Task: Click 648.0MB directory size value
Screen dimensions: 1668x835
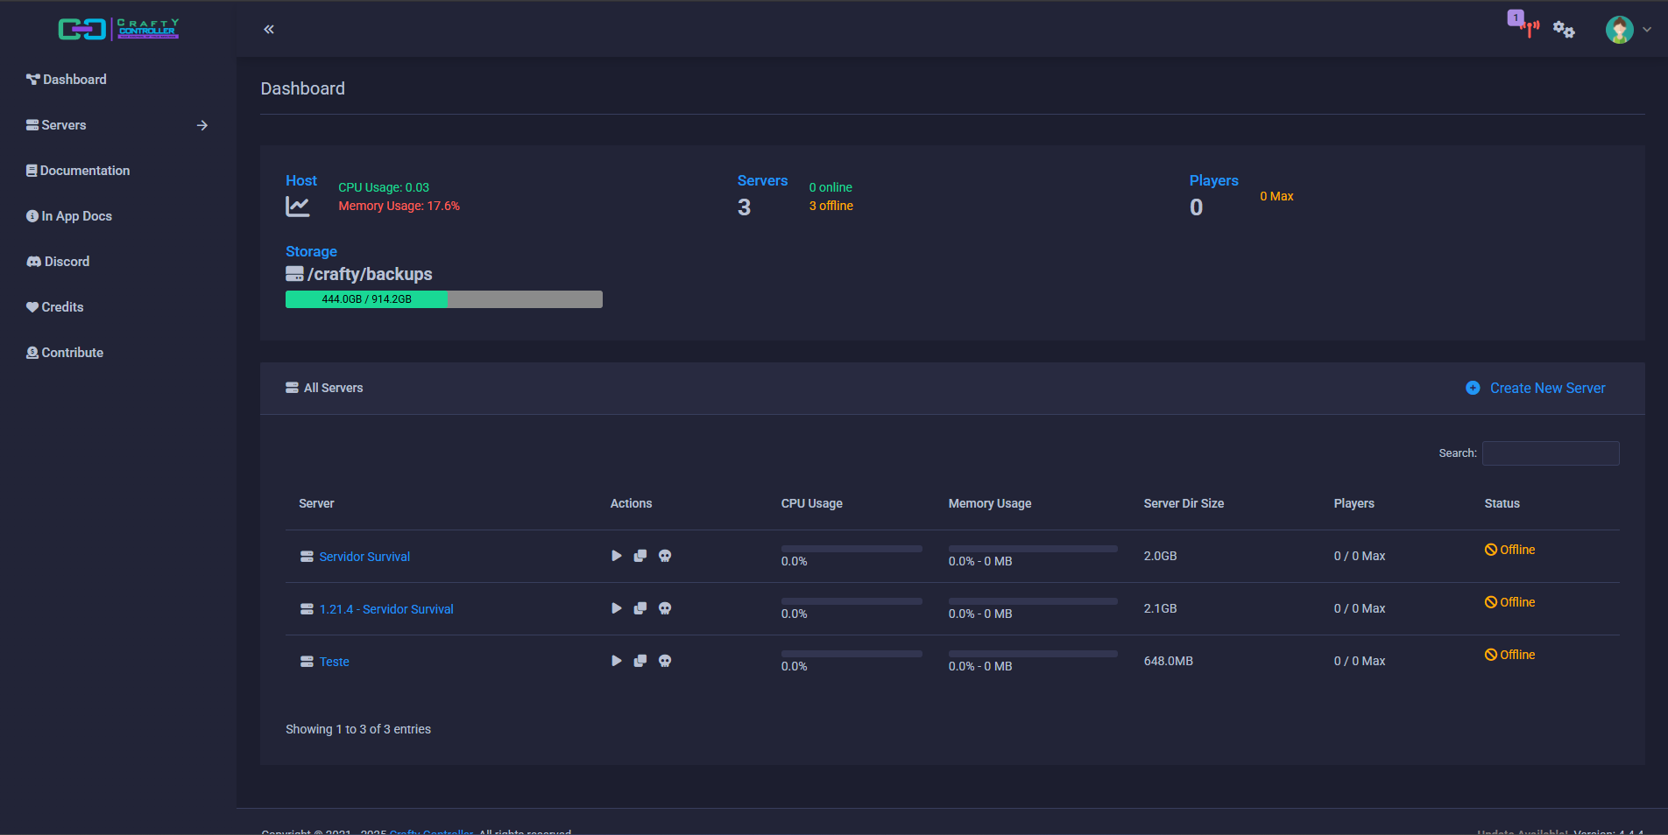Action: click(x=1169, y=661)
